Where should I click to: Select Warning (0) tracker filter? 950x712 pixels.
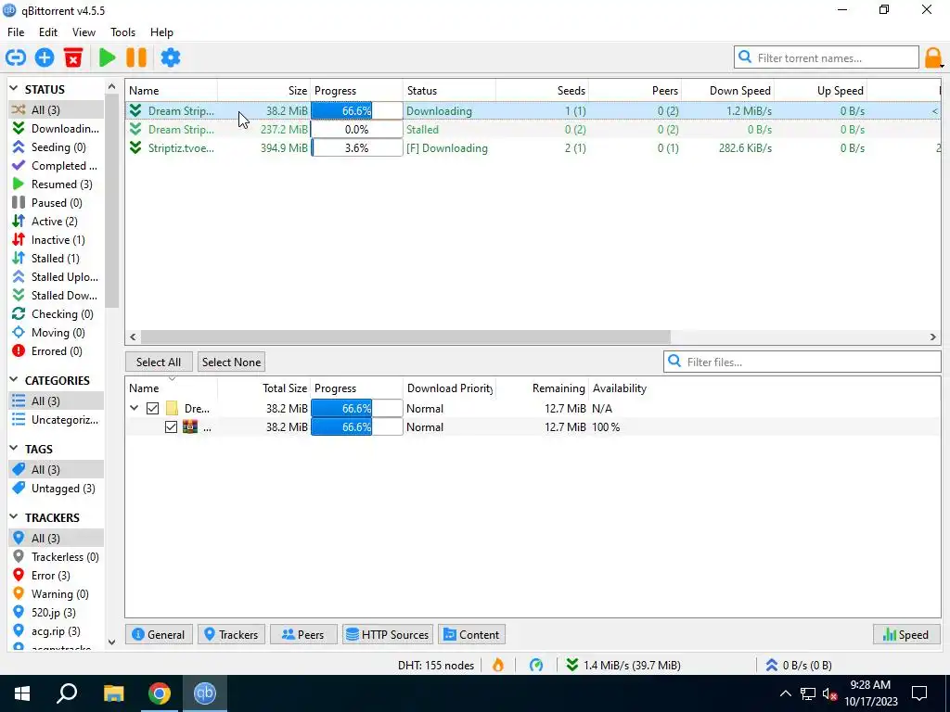pos(56,594)
